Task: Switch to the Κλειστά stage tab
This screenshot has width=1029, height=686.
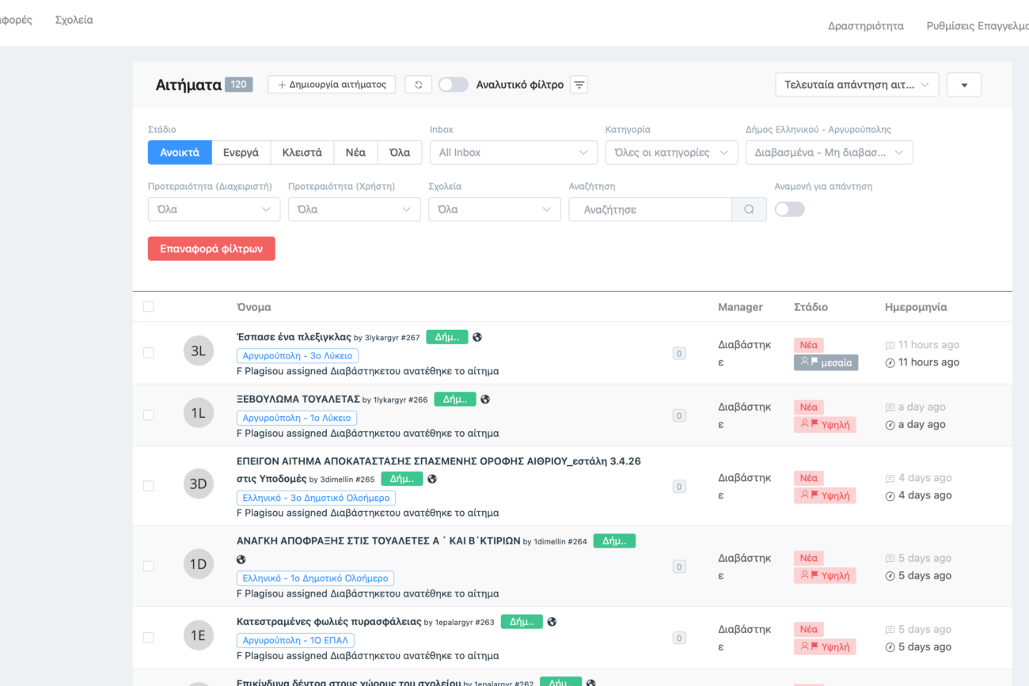Action: (302, 153)
